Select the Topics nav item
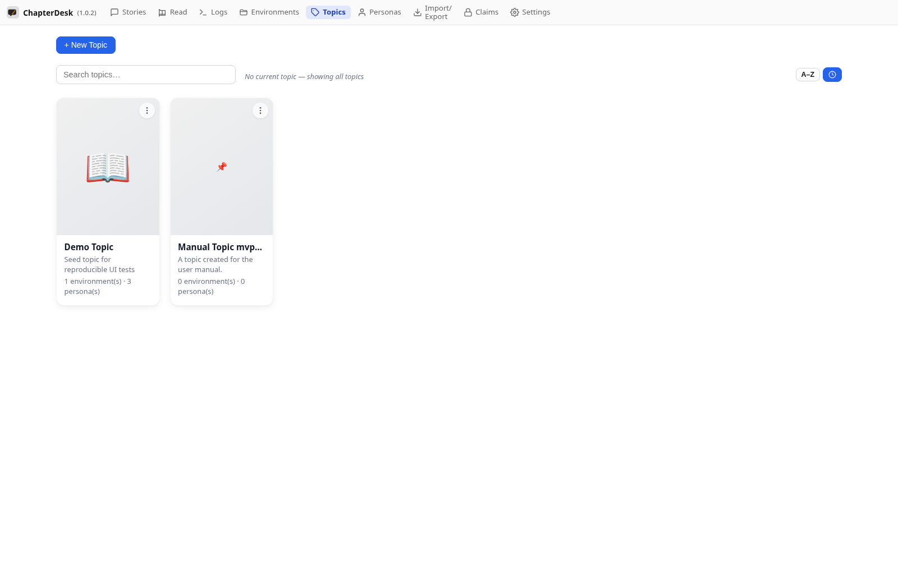The height and width of the screenshot is (561, 898). pyautogui.click(x=328, y=12)
